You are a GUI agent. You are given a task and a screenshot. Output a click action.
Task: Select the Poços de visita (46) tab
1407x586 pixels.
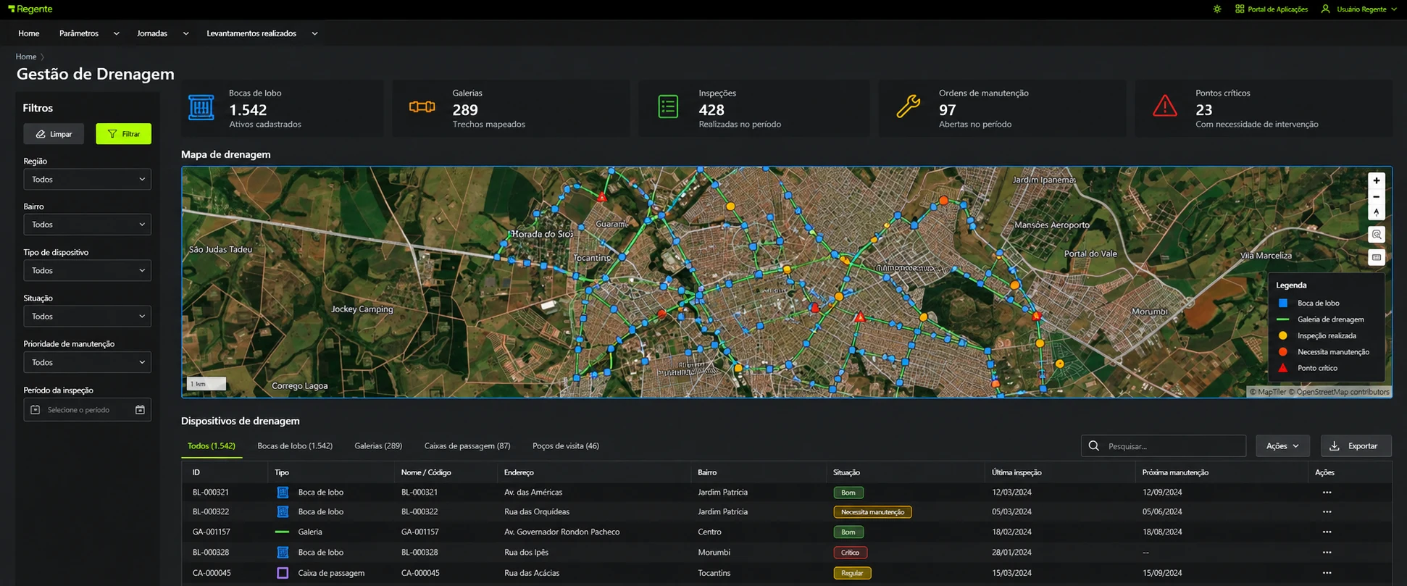(566, 446)
